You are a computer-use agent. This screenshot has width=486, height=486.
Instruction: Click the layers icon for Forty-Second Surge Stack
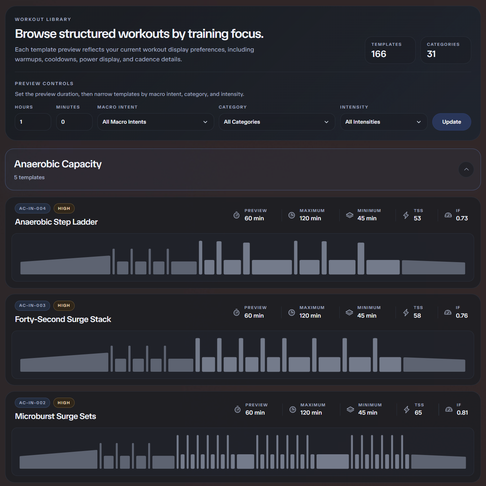(349, 312)
